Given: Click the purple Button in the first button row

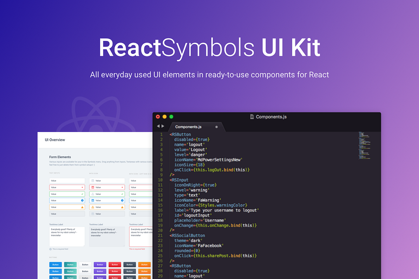Looking at the screenshot, I should coord(100,265).
